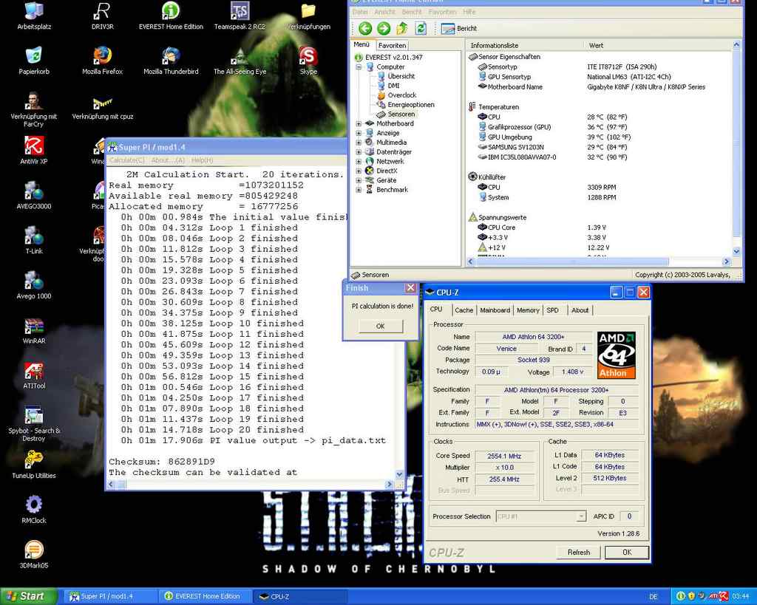Click the EVEREST info list horizontal scrollbar

coord(599,262)
